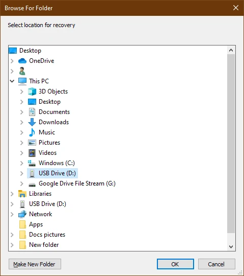Screen dimensions: 244x276
Task: Click the user profile person icon
Action: click(22, 71)
